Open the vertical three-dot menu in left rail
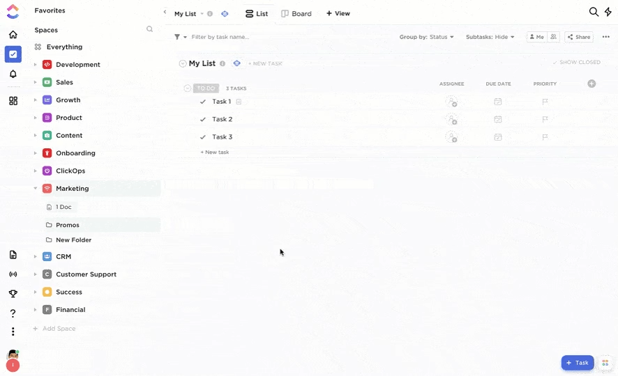This screenshot has width=618, height=376. pyautogui.click(x=13, y=331)
